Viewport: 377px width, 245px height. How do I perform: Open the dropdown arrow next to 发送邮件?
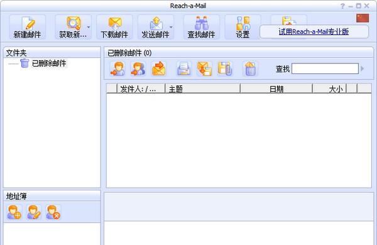pyautogui.click(x=171, y=27)
